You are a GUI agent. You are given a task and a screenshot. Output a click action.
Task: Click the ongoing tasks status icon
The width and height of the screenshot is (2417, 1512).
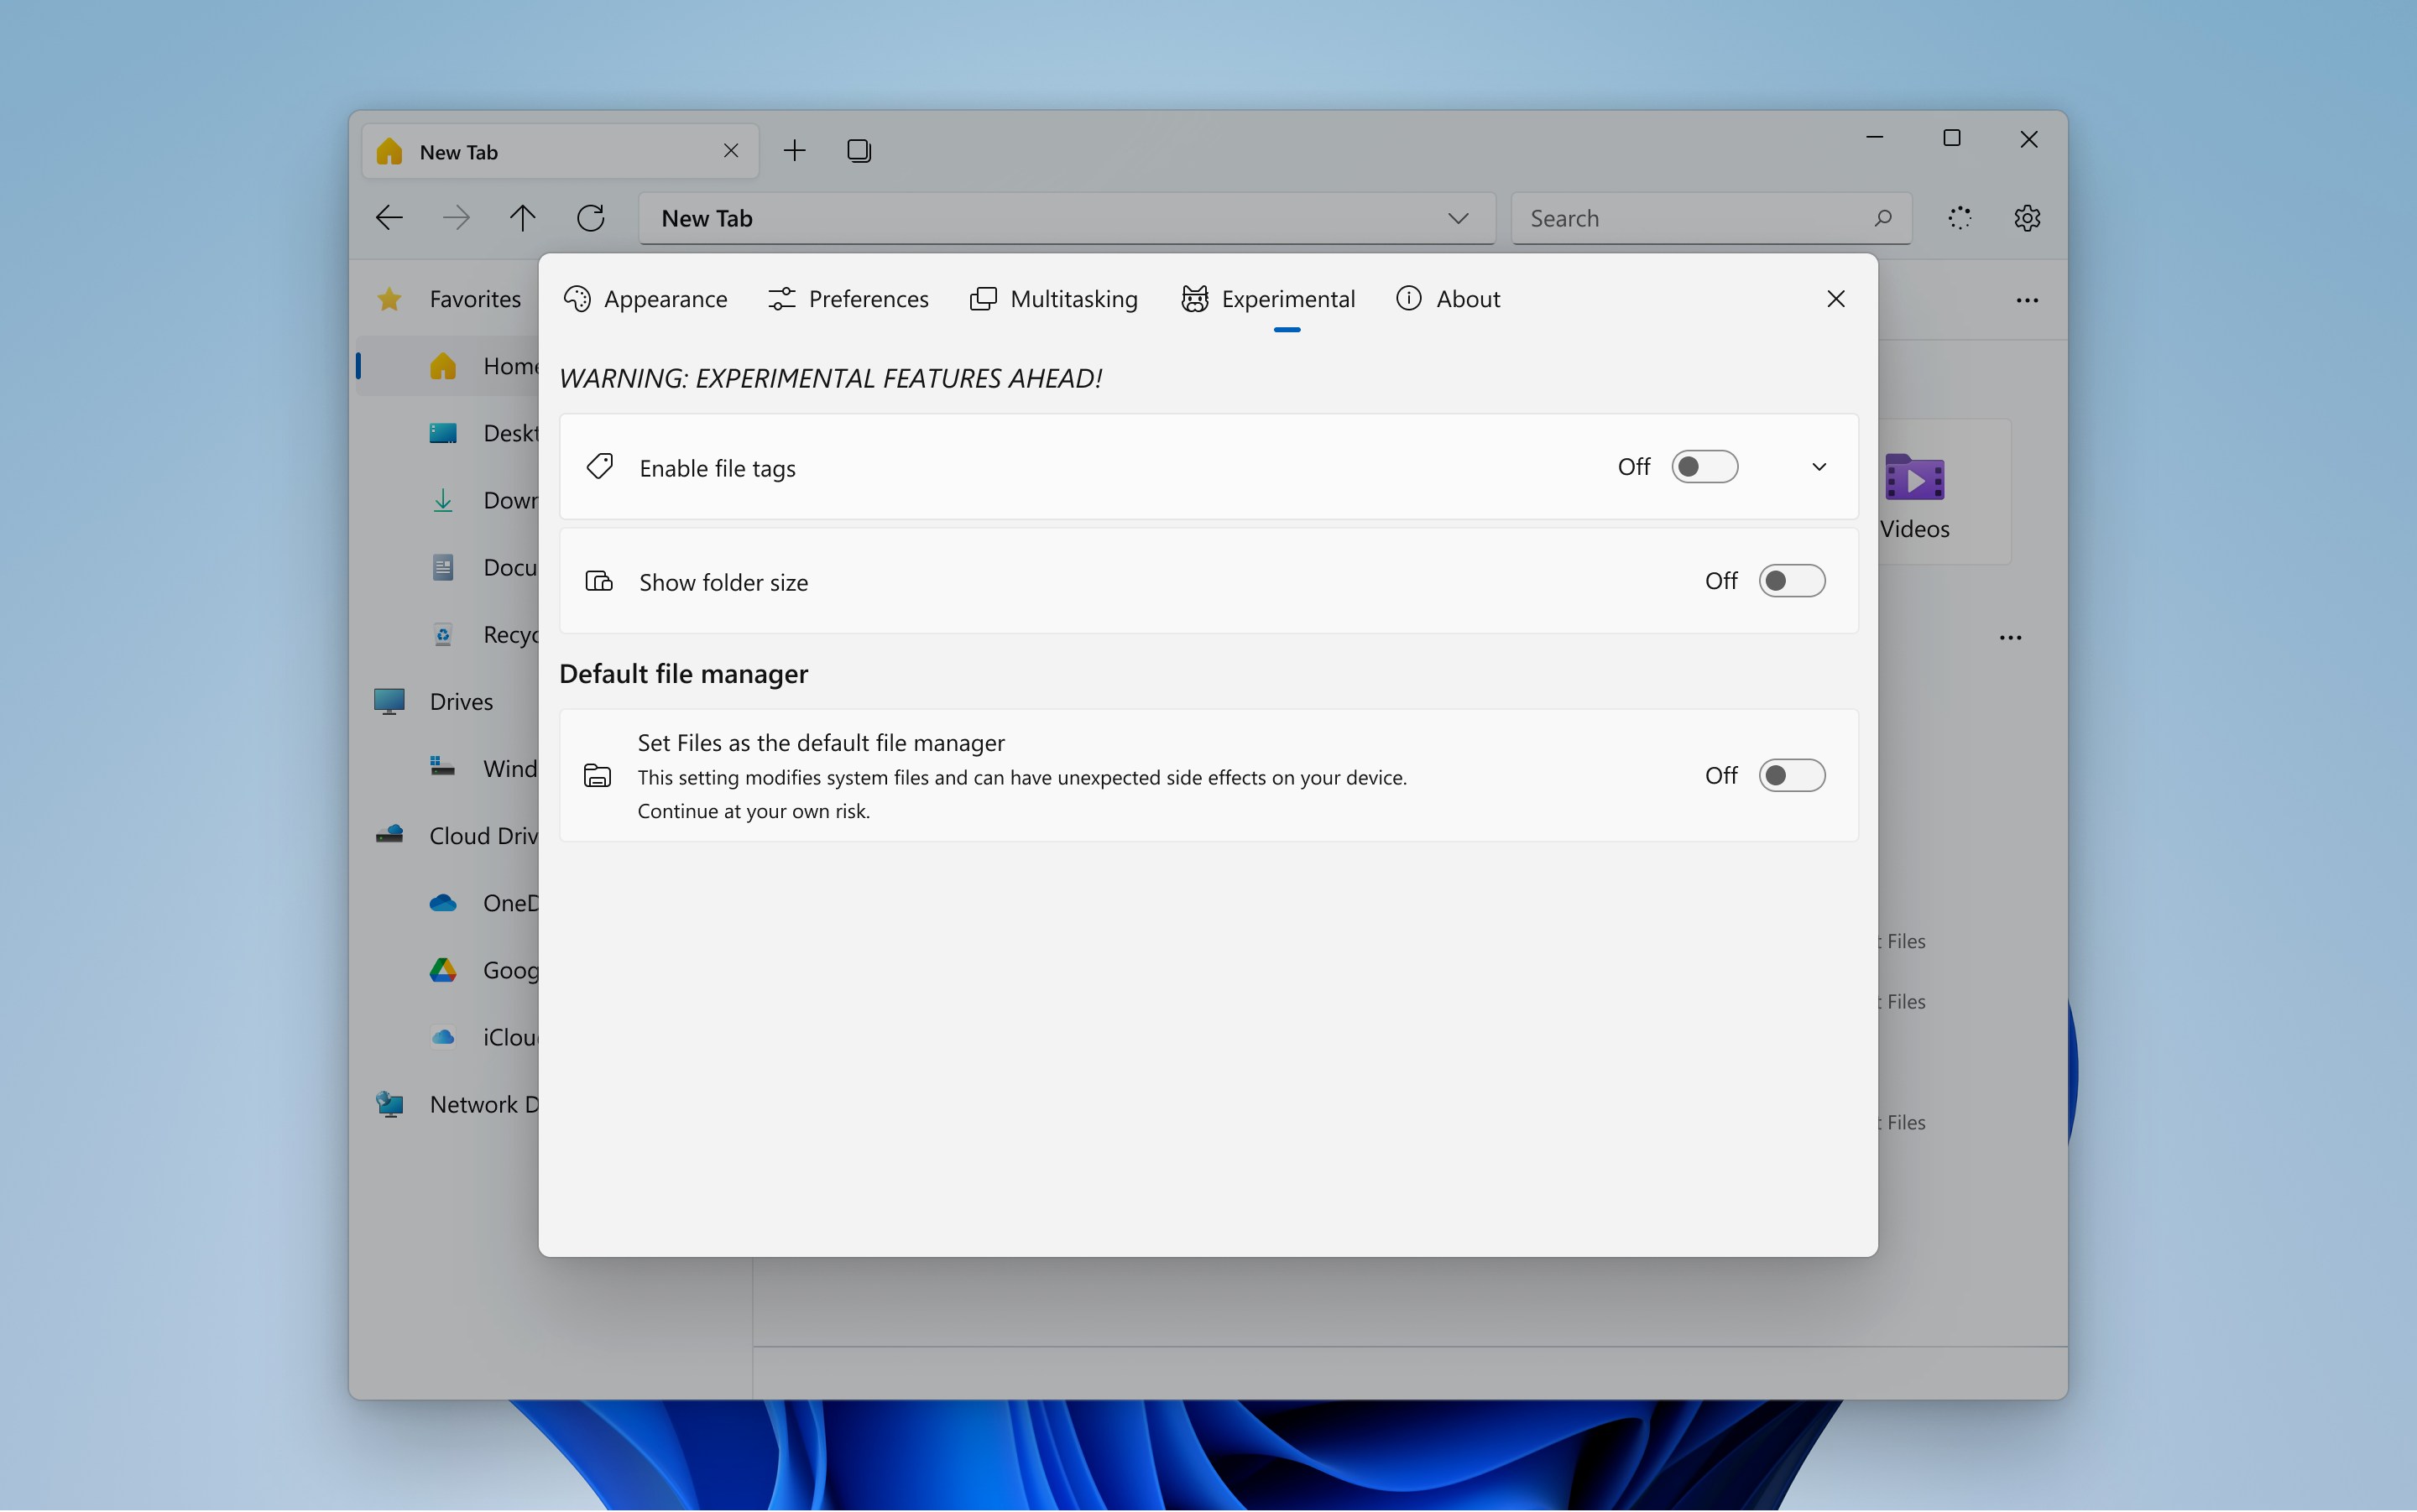tap(1960, 217)
